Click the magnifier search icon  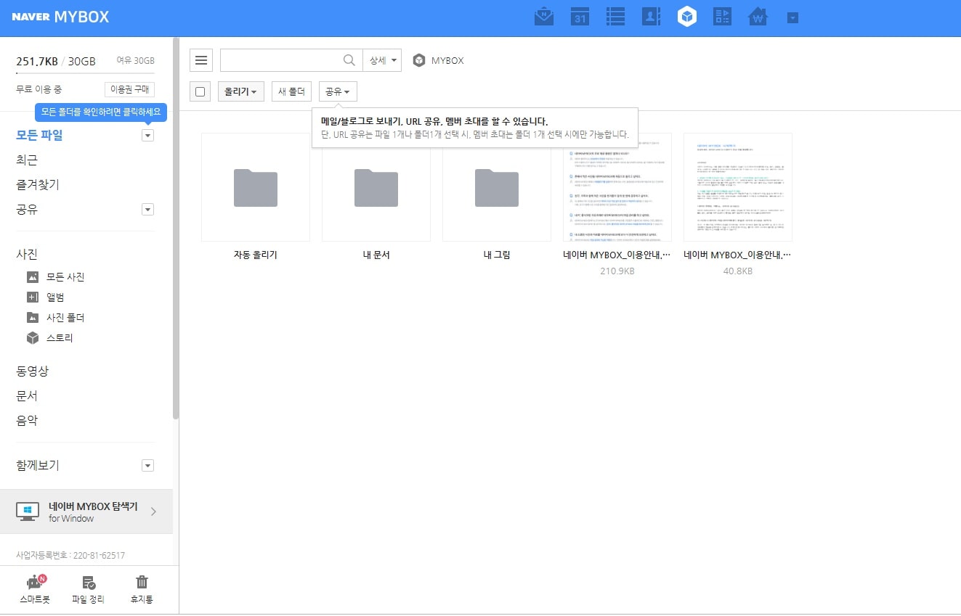[x=349, y=60]
